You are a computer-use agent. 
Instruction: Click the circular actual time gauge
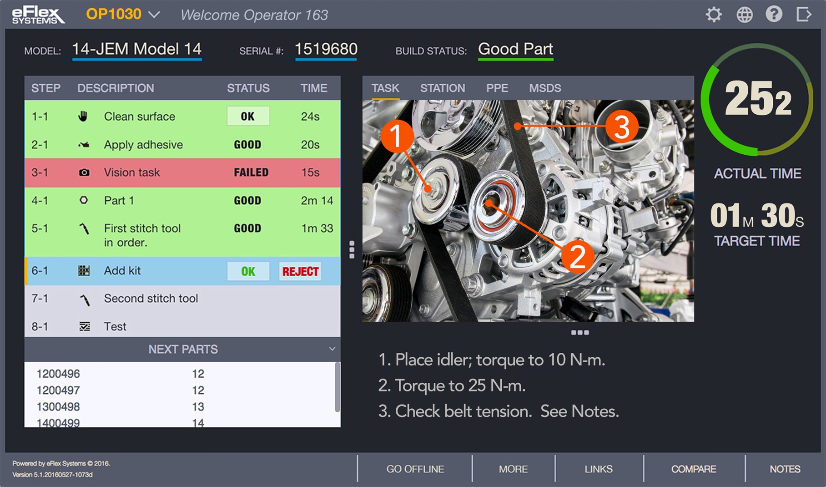[x=757, y=99]
